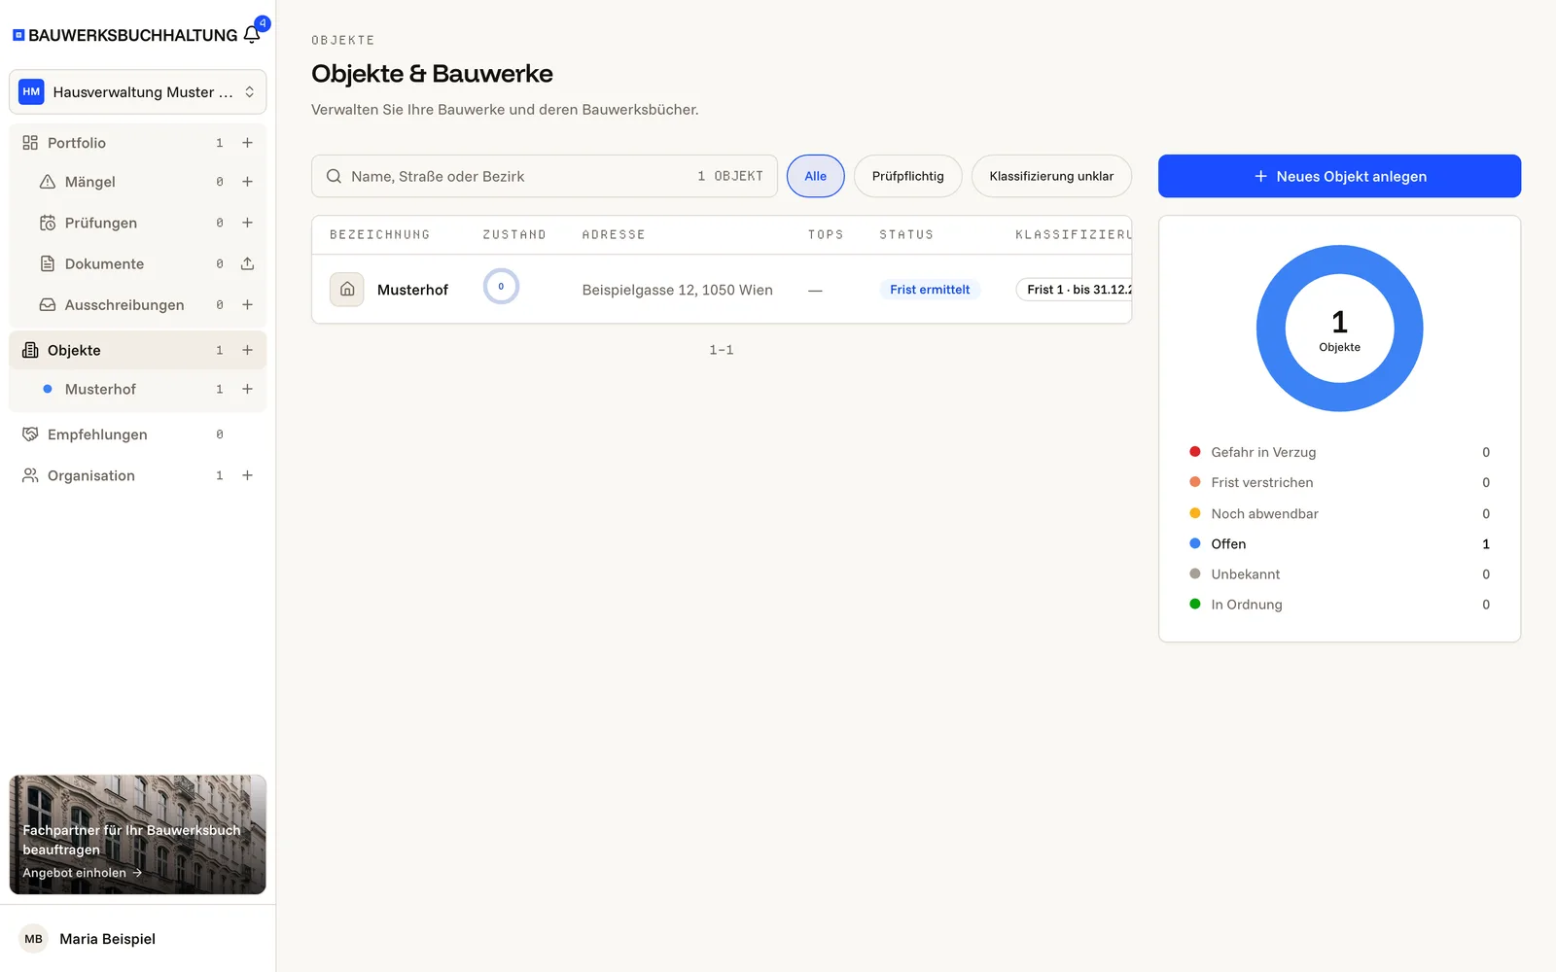Click the upload icon beside Dokumente
1556x972 pixels.
247,263
